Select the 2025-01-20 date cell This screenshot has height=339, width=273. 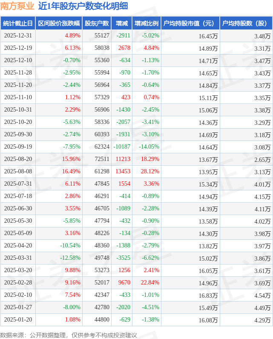click(x=18, y=320)
